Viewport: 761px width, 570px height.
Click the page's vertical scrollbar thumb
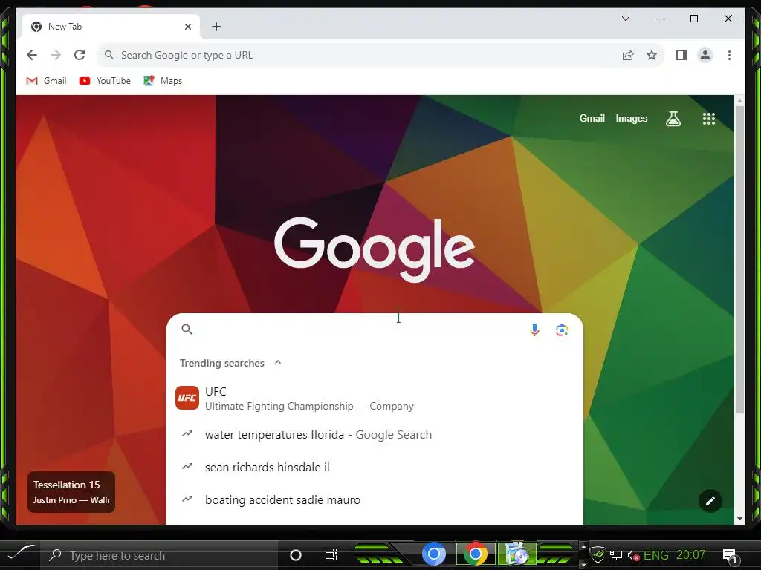(x=739, y=259)
